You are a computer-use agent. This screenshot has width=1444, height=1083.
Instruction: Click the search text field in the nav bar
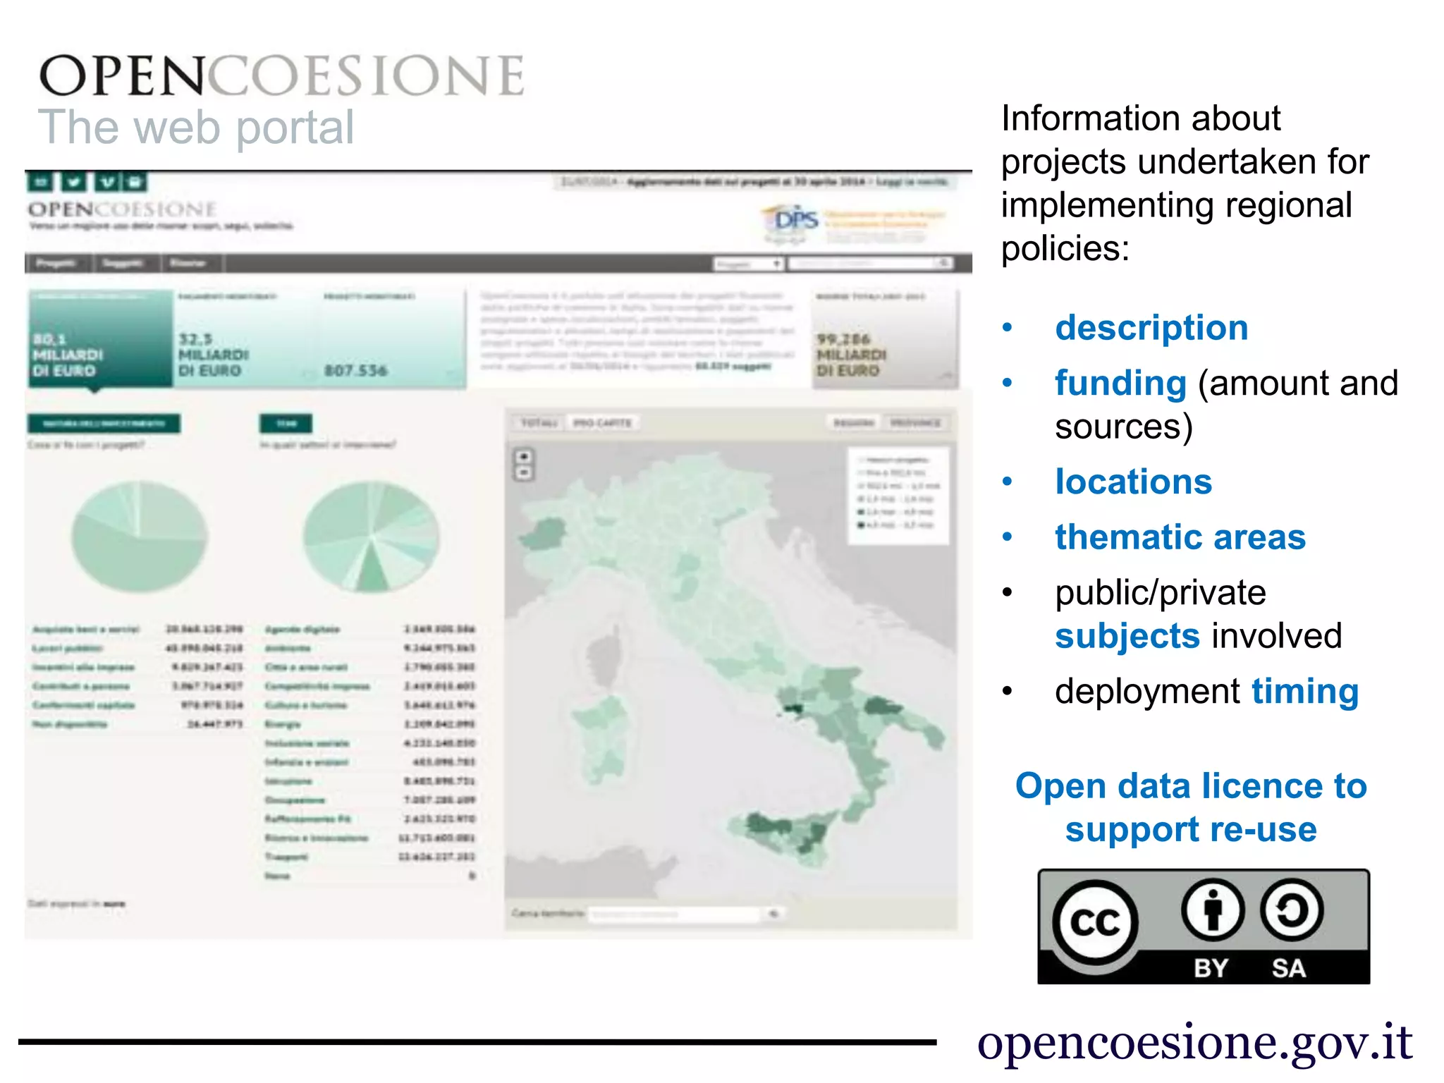coord(861,264)
